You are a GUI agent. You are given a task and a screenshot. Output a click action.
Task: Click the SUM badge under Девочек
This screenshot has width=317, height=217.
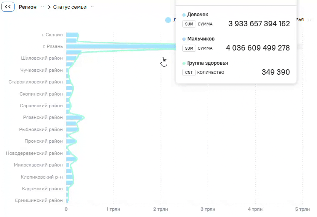189,24
